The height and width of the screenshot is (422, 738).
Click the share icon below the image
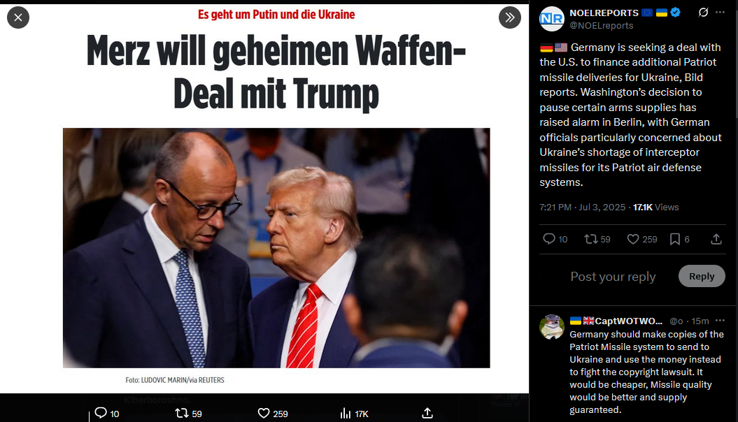point(427,413)
